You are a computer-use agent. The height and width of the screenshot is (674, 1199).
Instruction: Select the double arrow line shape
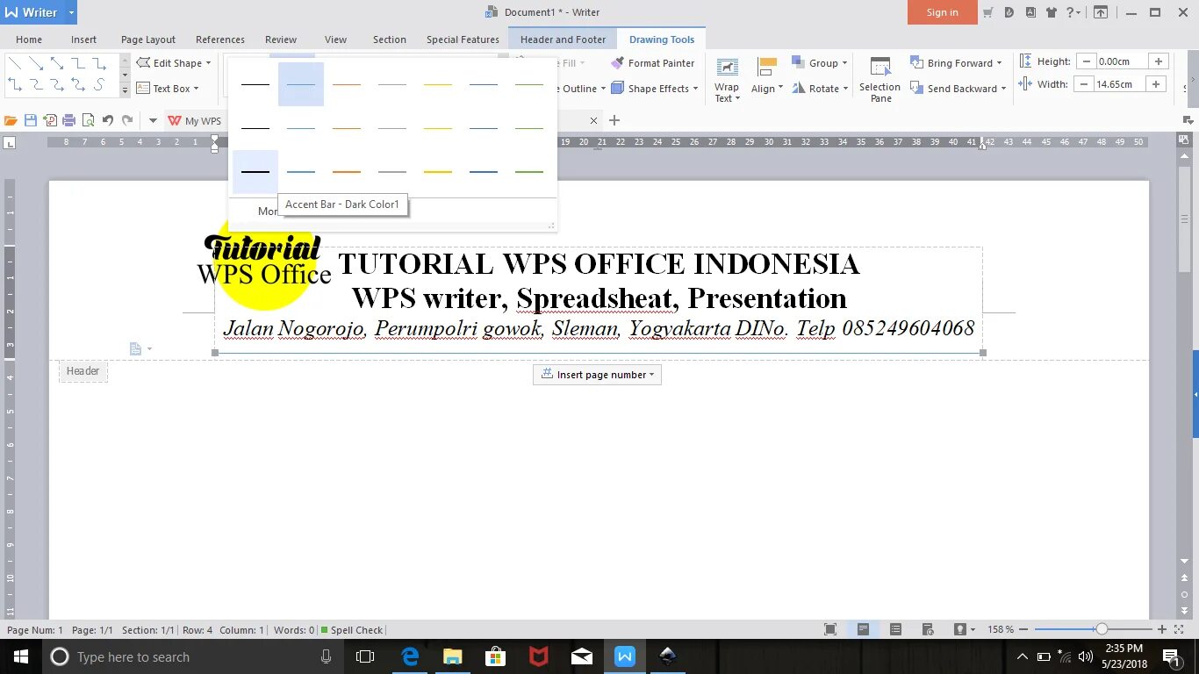(x=57, y=63)
